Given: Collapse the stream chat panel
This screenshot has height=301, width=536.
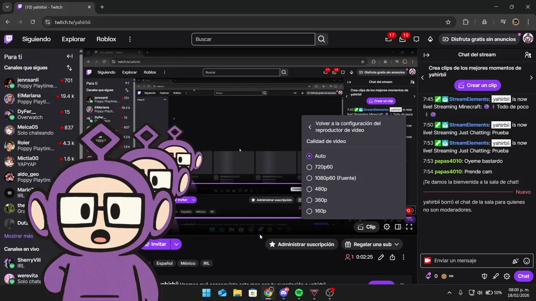Looking at the screenshot, I should click(x=426, y=55).
